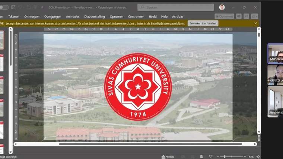Image resolution: width=283 pixels, height=159 pixels.
Task: Click the zoom in plus button
Action: pyautogui.click(x=245, y=157)
